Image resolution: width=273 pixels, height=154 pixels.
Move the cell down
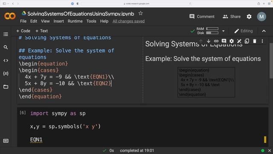(x=209, y=41)
